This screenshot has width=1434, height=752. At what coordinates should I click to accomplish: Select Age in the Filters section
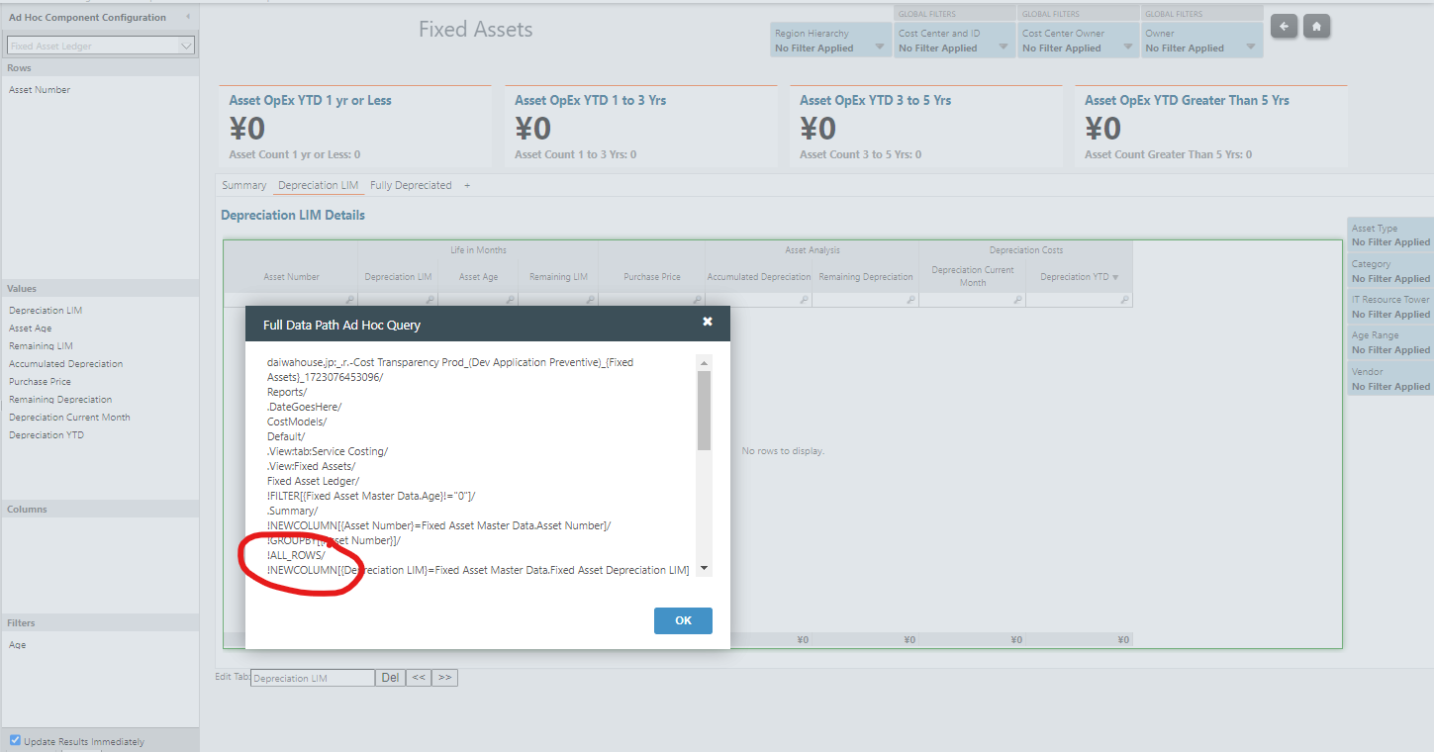pyautogui.click(x=18, y=645)
